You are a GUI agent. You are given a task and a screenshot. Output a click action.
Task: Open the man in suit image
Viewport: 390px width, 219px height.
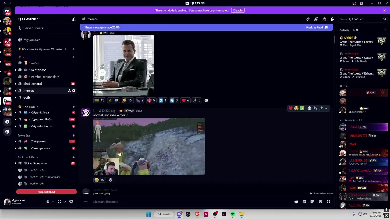pyautogui.click(x=124, y=66)
